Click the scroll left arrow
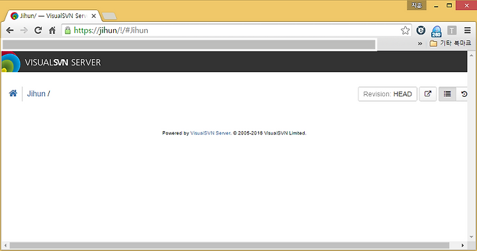477x251 pixels. coord(5,245)
